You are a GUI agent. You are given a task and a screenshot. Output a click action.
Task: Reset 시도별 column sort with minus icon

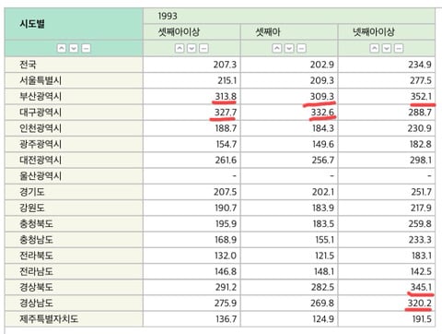click(86, 48)
